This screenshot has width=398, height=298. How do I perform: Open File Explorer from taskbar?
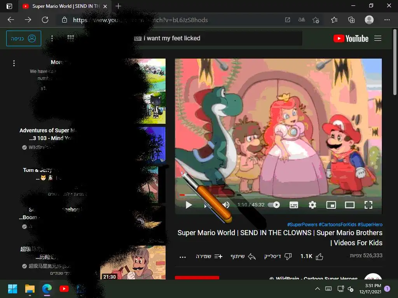click(x=30, y=289)
